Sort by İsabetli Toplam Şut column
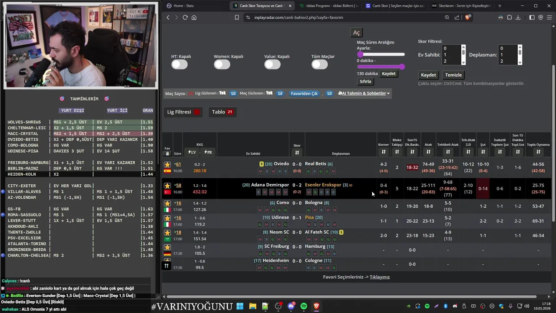 pyautogui.click(x=500, y=152)
